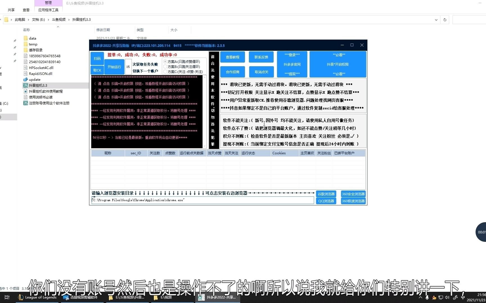Screen dimensions: 486x303
Task: Click the 取CK button
Action: (x=97, y=70)
